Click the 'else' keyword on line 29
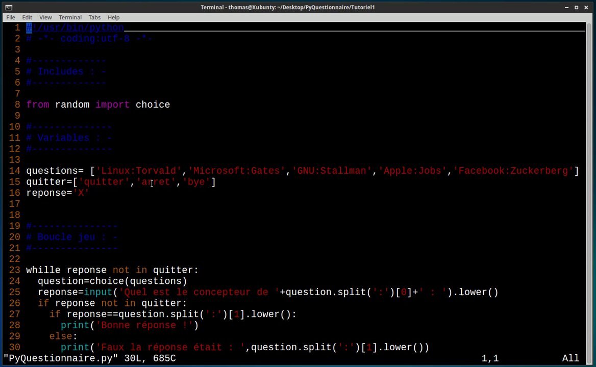596x367 pixels. click(60, 336)
